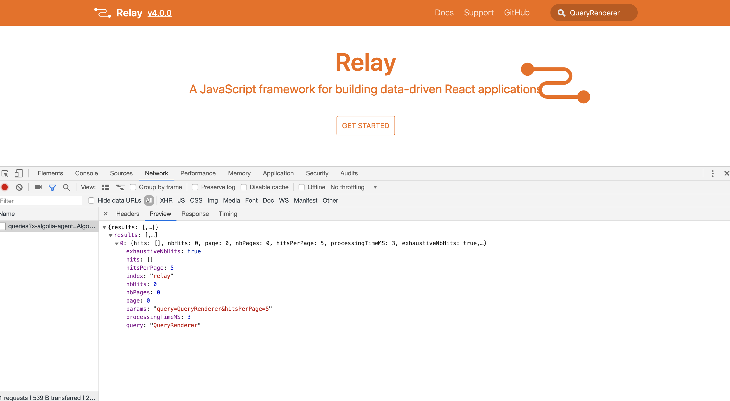Viewport: 730px width, 401px height.
Task: Toggle Offline mode
Action: click(x=301, y=187)
